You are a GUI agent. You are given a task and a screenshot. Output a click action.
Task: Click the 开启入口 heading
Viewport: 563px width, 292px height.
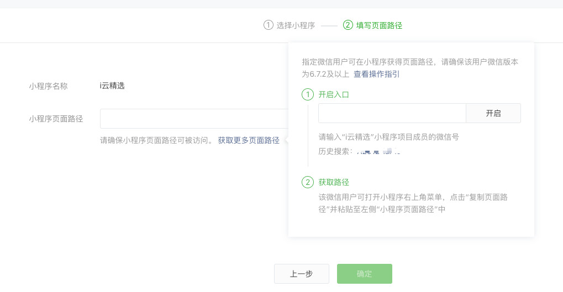click(x=334, y=95)
